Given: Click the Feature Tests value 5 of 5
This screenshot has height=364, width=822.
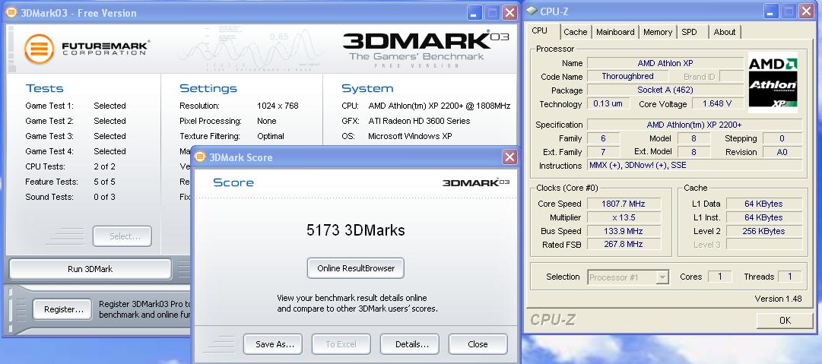Looking at the screenshot, I should 104,182.
